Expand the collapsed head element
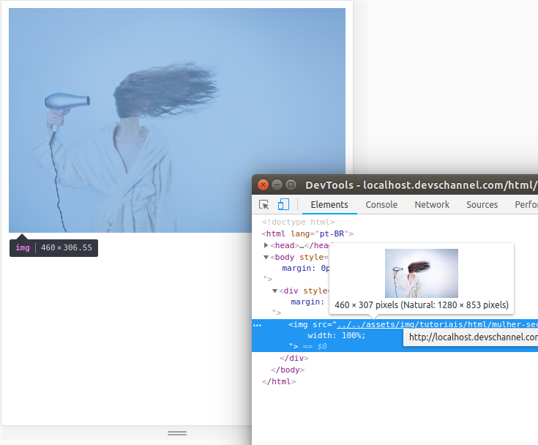The height and width of the screenshot is (445, 538). click(x=266, y=245)
